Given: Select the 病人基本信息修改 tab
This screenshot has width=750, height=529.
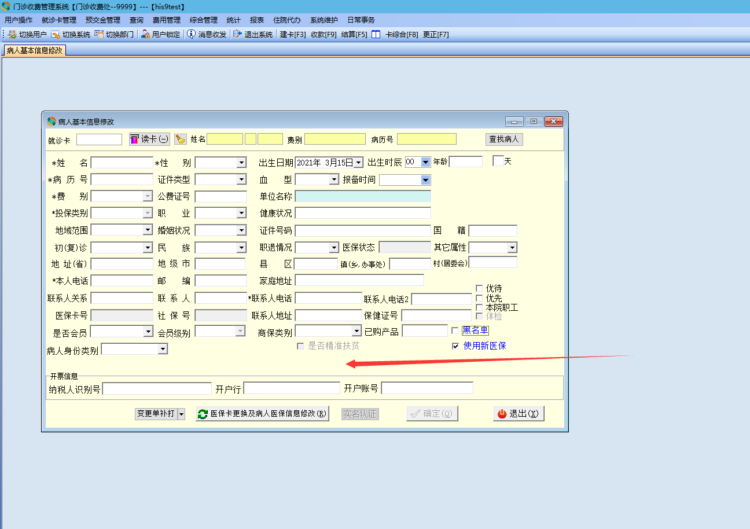Looking at the screenshot, I should pos(34,50).
